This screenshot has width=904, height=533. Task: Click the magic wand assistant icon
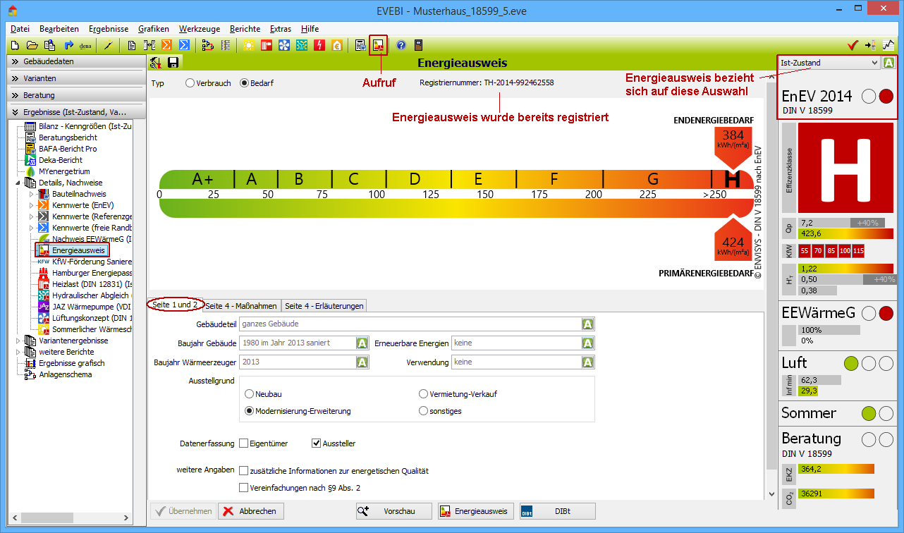point(108,45)
